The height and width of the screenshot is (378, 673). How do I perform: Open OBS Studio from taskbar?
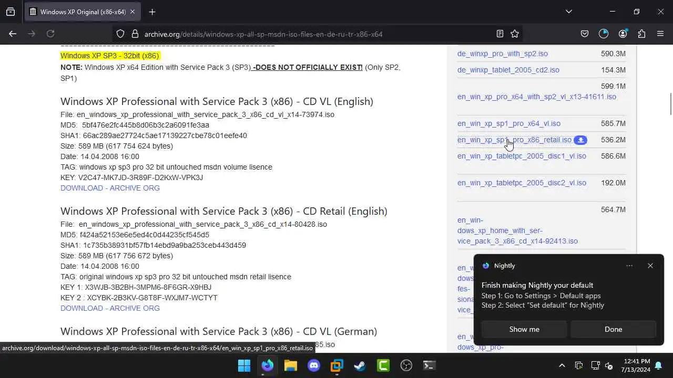406,365
